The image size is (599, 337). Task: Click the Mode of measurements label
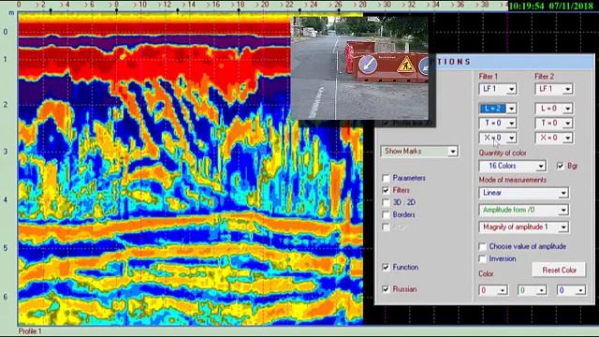click(x=513, y=180)
